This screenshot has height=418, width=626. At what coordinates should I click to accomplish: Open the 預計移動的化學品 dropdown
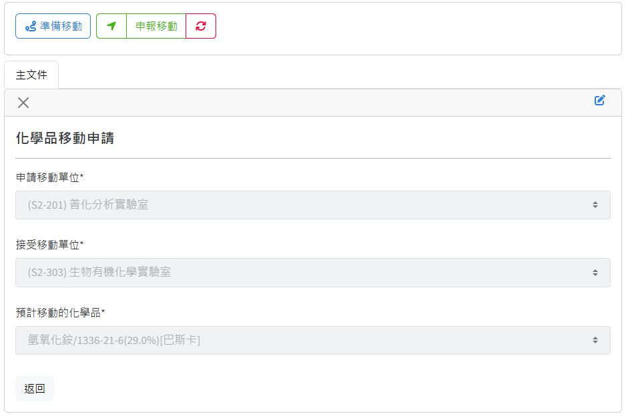click(313, 340)
